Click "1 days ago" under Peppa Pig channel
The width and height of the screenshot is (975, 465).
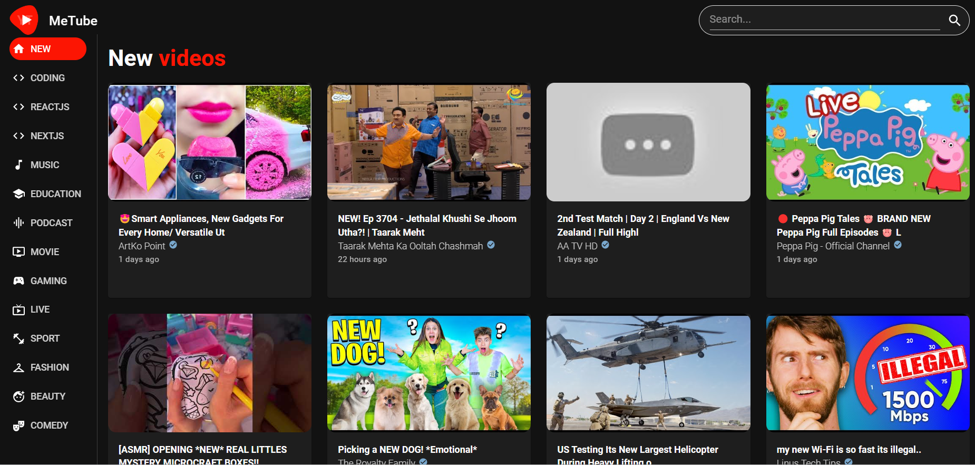[797, 259]
